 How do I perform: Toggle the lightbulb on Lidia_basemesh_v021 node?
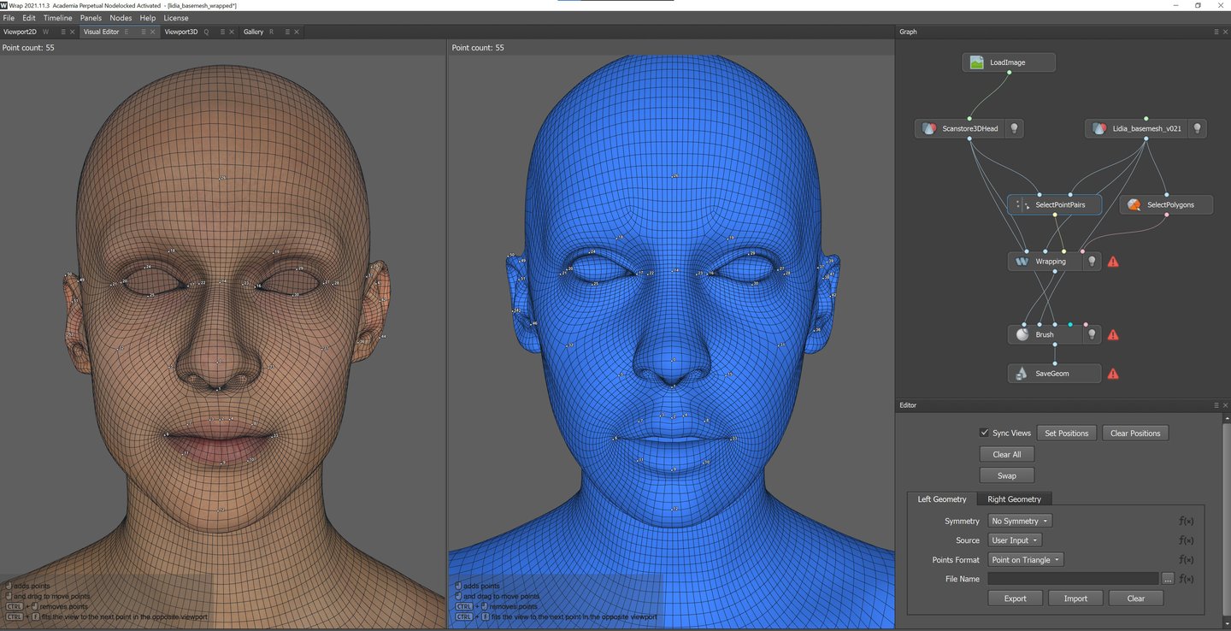(1198, 129)
